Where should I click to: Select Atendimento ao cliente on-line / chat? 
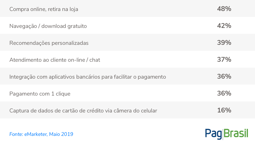click(x=55, y=60)
